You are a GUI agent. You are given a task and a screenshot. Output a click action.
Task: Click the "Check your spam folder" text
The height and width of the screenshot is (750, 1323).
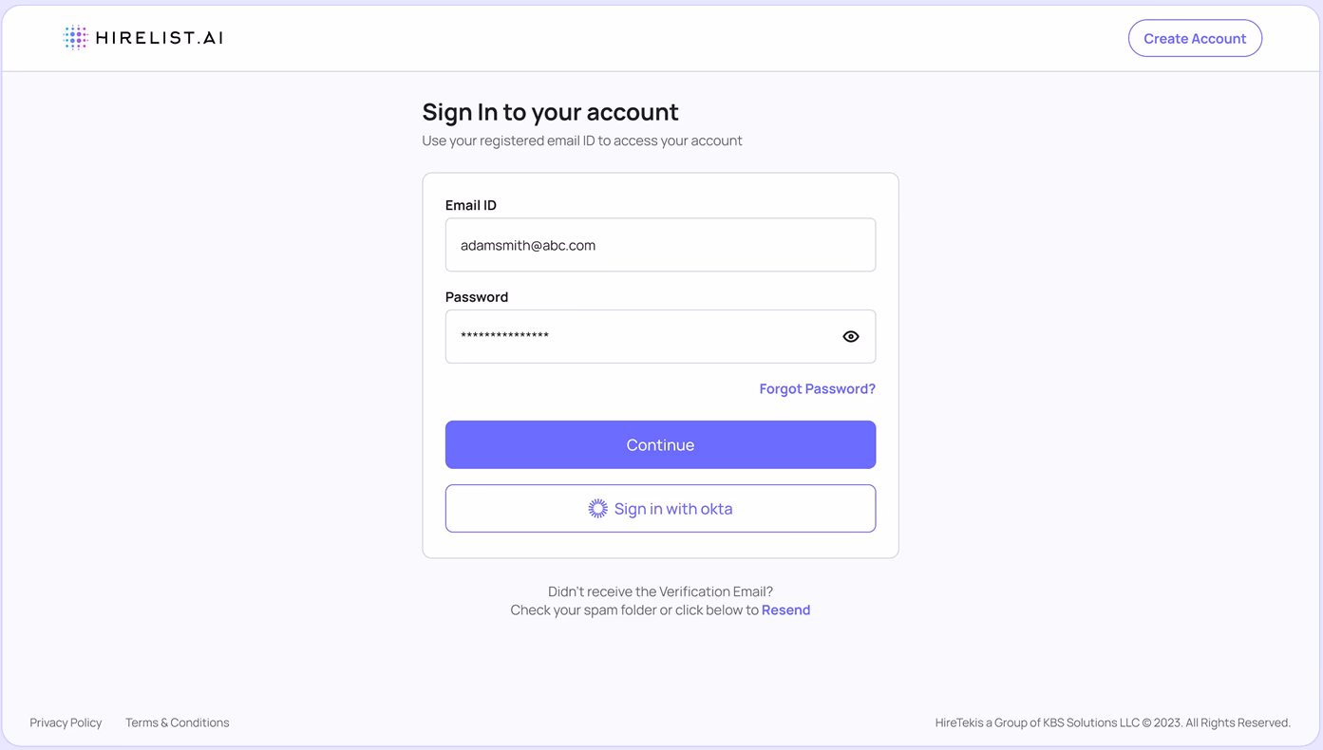pyautogui.click(x=583, y=610)
